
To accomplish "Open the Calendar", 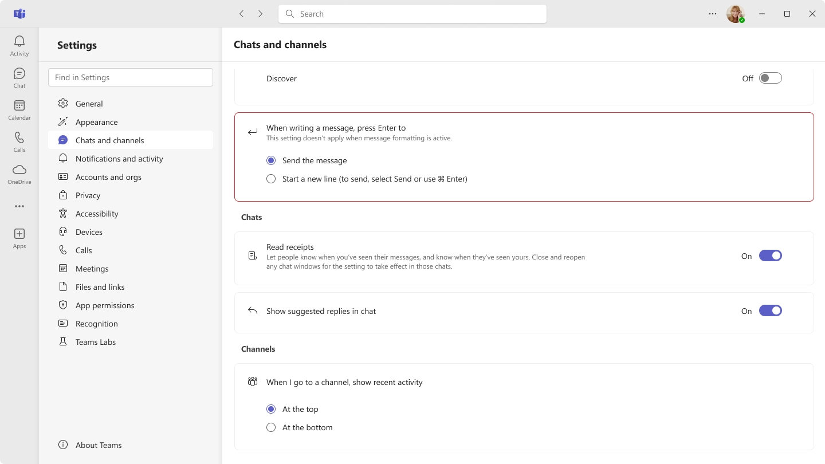I will click(19, 109).
